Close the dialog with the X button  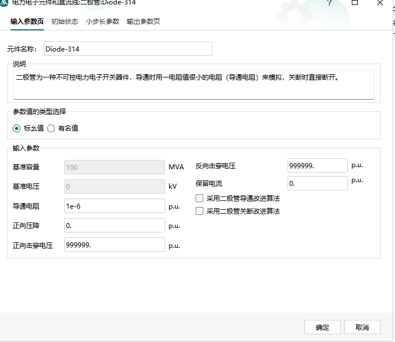point(380,3)
